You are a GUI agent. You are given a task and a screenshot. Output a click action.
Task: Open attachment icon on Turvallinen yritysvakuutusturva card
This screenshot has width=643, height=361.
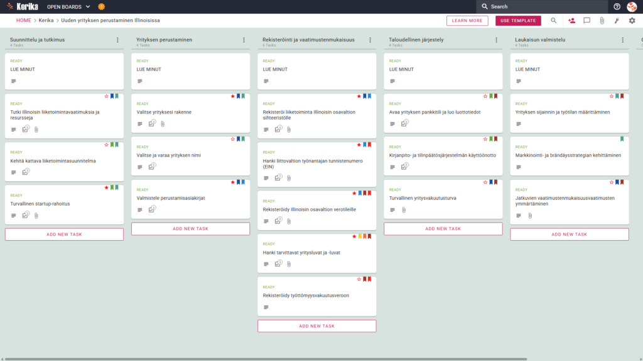[x=404, y=210]
